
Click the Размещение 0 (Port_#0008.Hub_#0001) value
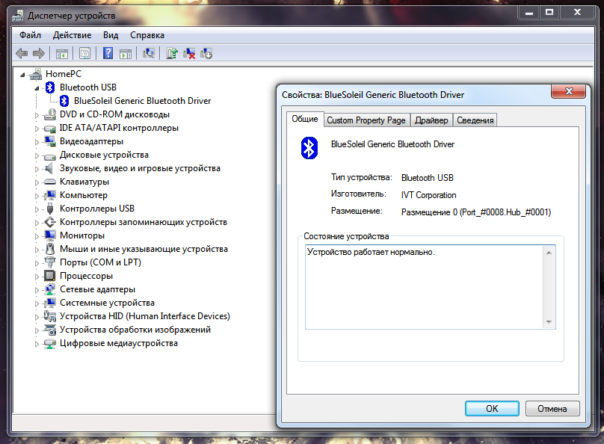[476, 212]
